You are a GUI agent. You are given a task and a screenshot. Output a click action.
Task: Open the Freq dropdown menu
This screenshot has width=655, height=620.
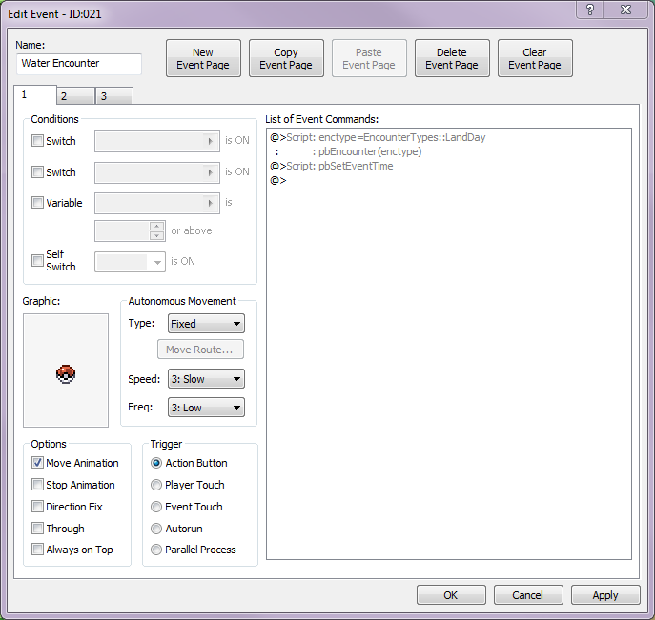[x=206, y=408]
